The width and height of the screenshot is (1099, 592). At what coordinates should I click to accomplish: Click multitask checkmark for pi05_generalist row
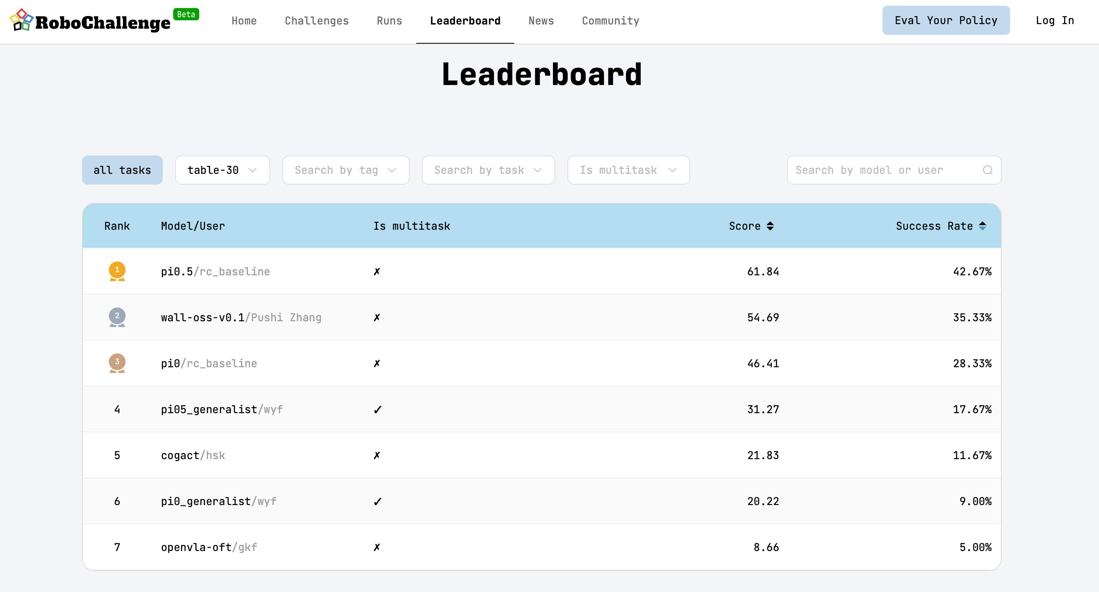click(377, 410)
